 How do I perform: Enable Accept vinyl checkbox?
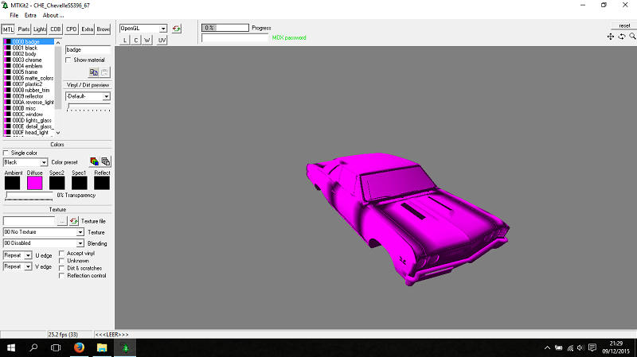tap(62, 253)
